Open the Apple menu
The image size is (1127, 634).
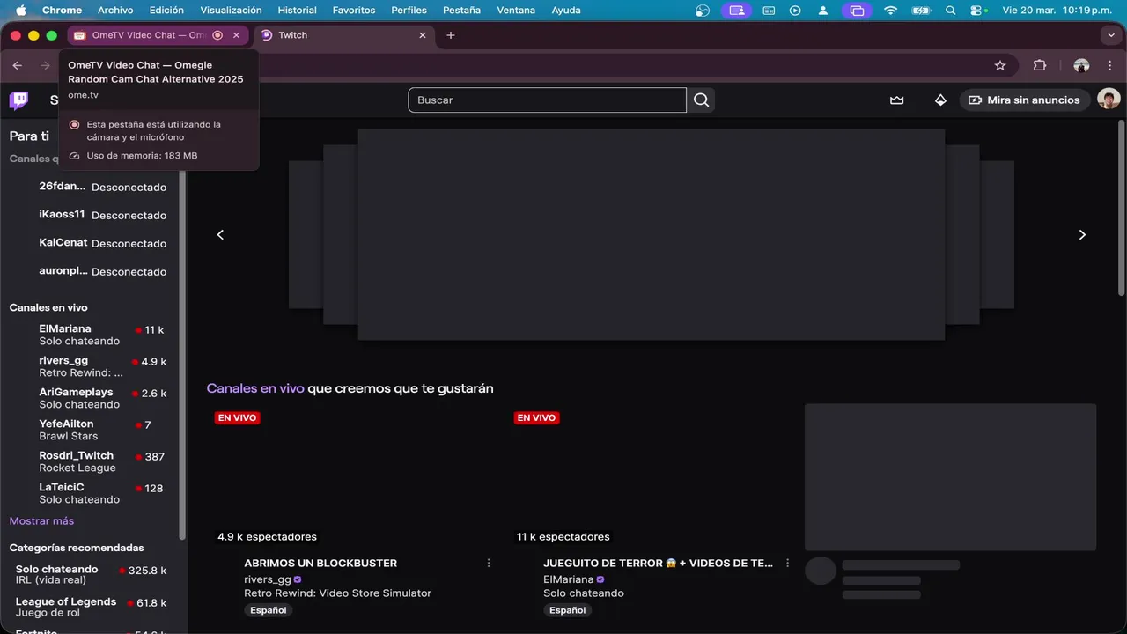click(21, 10)
